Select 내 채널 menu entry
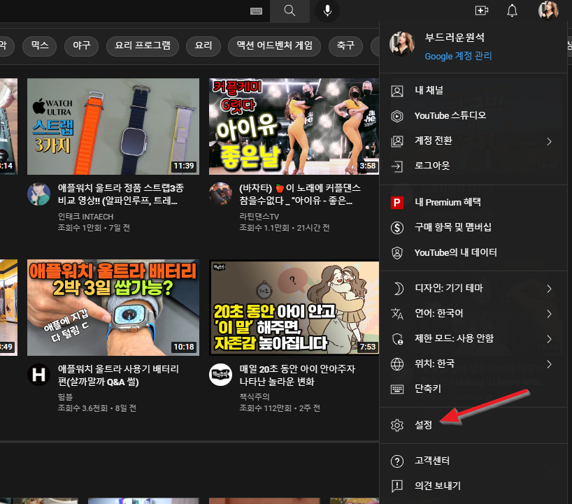 click(473, 91)
